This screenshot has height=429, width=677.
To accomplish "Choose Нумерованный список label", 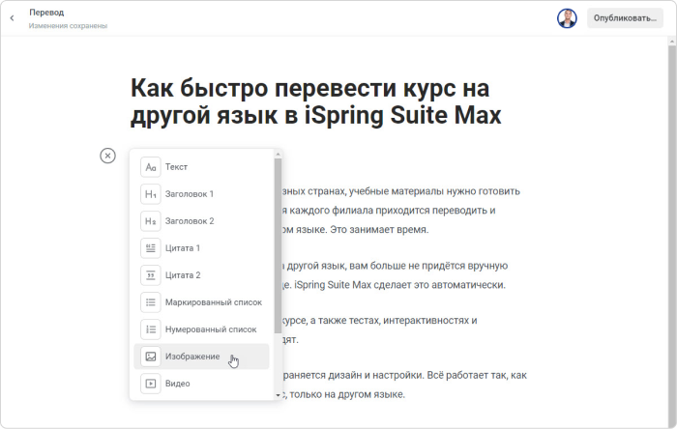I will coord(211,329).
